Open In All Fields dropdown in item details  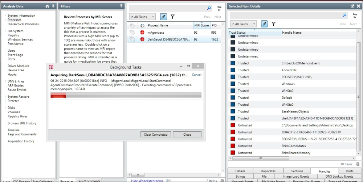coord(243,24)
